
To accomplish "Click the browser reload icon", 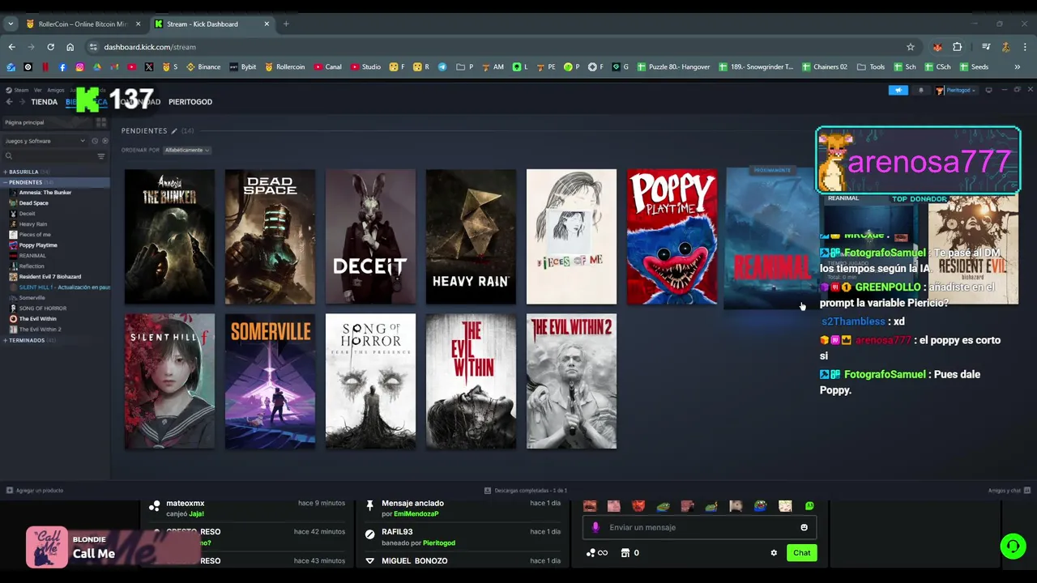I will pyautogui.click(x=50, y=47).
